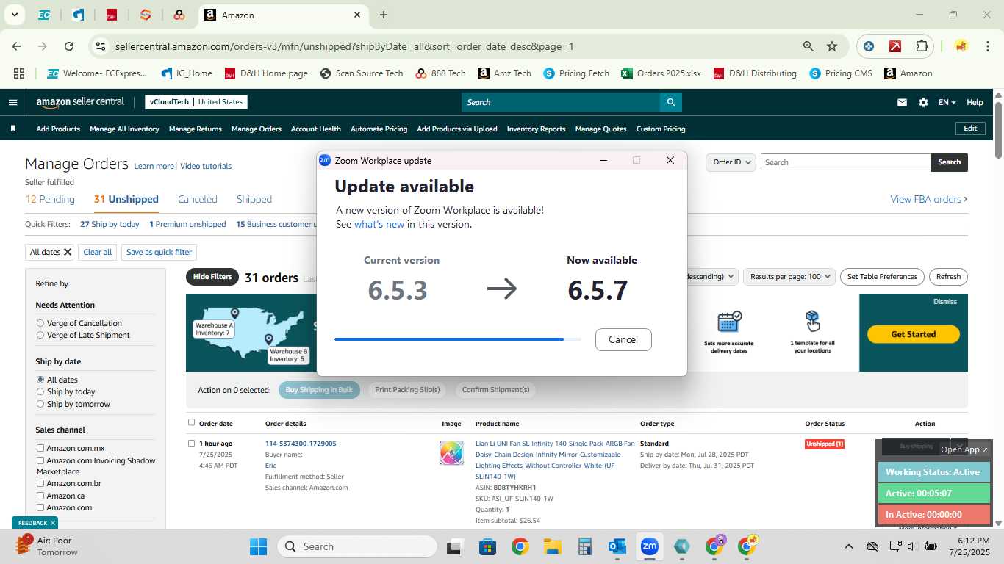Open Manage All Inventory menu item
This screenshot has height=564, width=1004.
pyautogui.click(x=124, y=129)
